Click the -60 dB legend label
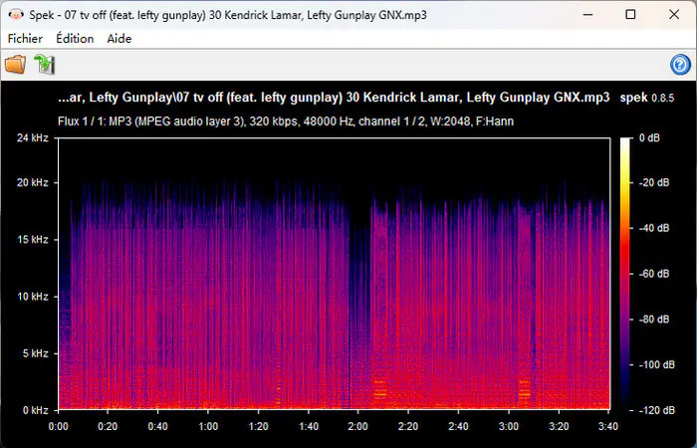Screen dimensions: 697x448 coord(654,274)
